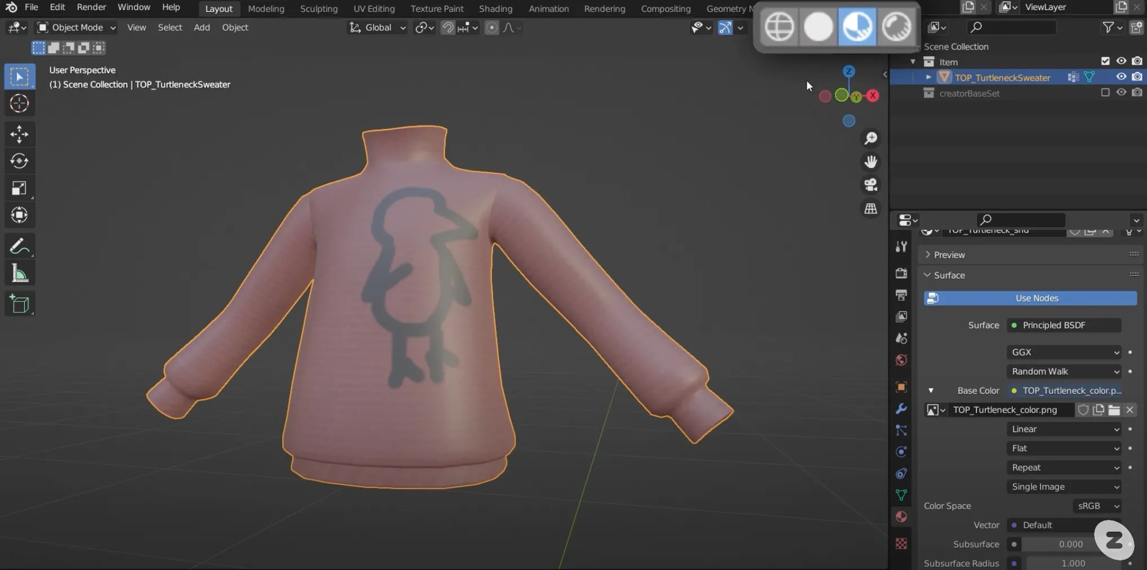Screen dimensions: 1147x570
Task: Select the Move tool
Action: point(20,134)
